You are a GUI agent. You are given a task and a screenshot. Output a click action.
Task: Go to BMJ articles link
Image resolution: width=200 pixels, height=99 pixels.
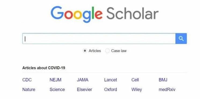tap(163, 80)
